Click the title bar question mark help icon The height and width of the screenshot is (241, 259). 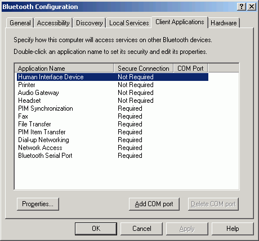pos(242,7)
